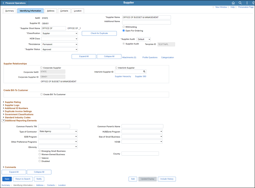The width and height of the screenshot is (255, 188).
Task: Open the SDB Program dropdown
Action: click(58, 136)
